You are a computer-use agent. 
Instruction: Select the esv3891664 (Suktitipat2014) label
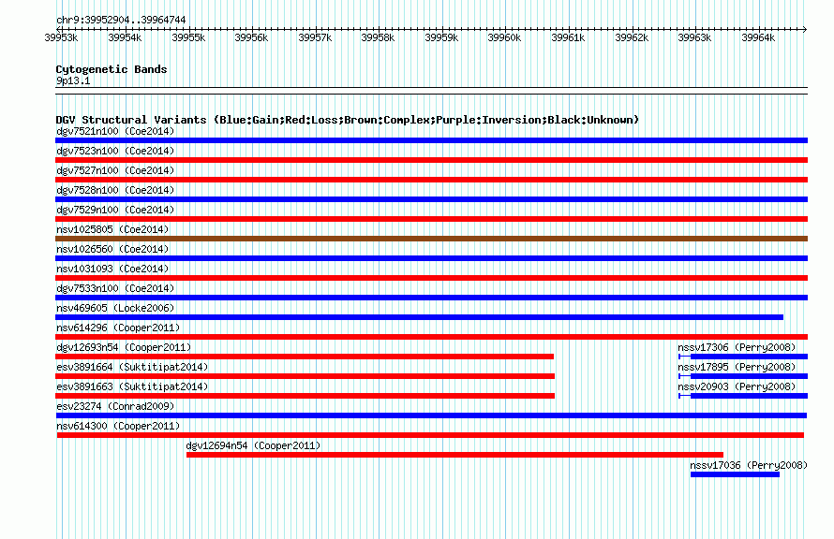coord(132,367)
